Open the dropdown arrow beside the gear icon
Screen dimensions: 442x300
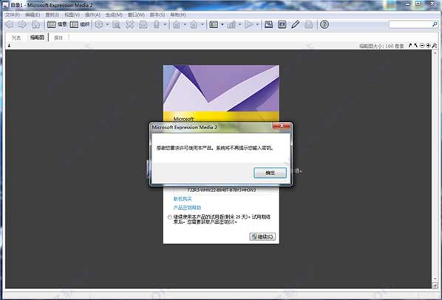point(107,24)
